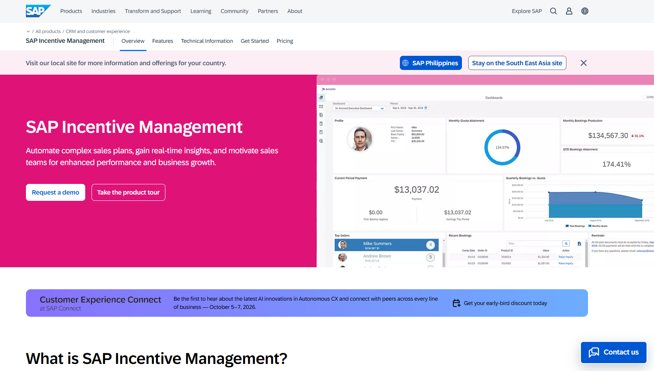Viewport: 654px width, 371px height.
Task: Click the hero dashboard screenshot image
Action: pyautogui.click(x=485, y=171)
